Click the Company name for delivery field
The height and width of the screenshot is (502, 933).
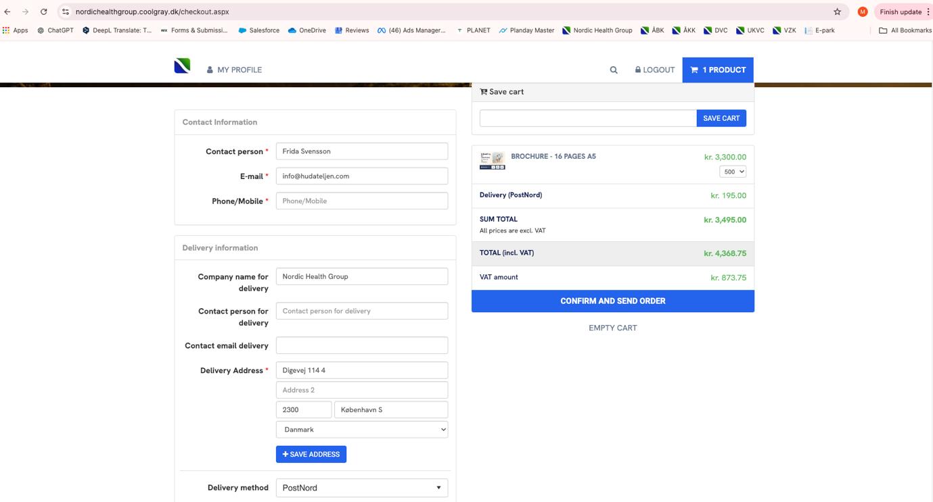coord(362,276)
